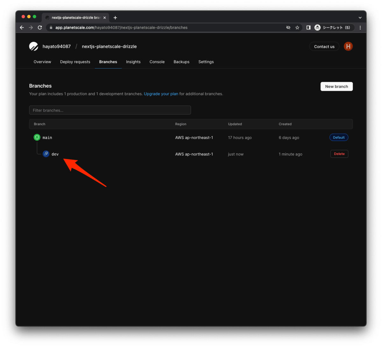Open the Chrome three-dot menu

click(360, 27)
